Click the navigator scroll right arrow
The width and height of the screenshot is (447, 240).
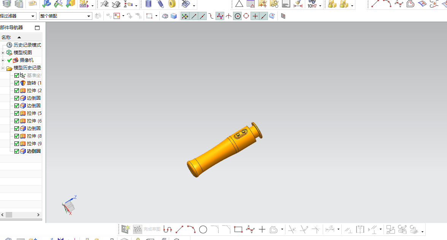coord(38,215)
